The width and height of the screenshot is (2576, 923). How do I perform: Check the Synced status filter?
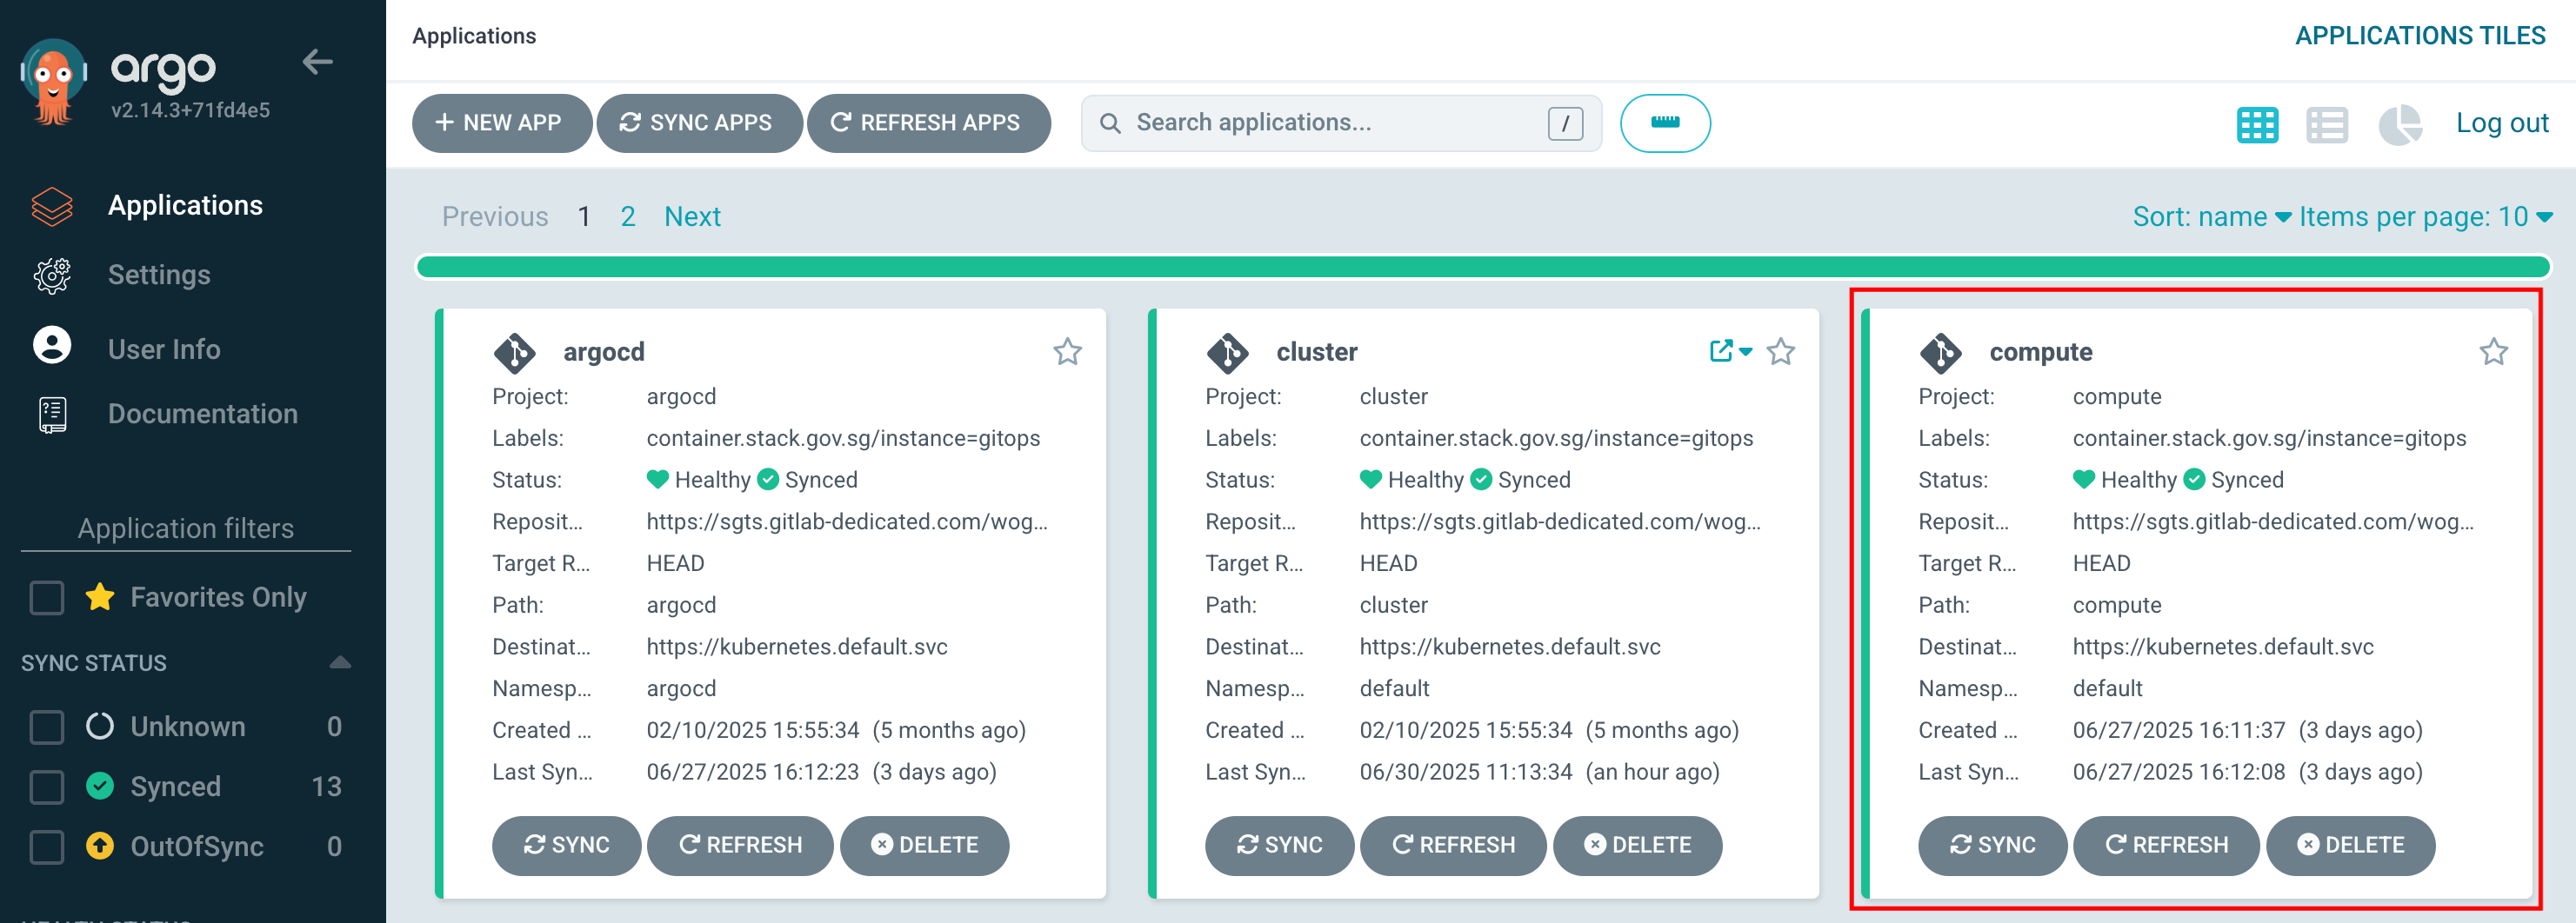tap(46, 787)
